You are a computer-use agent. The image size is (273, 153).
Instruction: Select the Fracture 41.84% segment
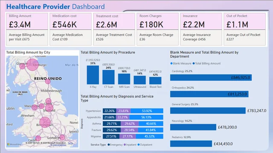point(151,130)
